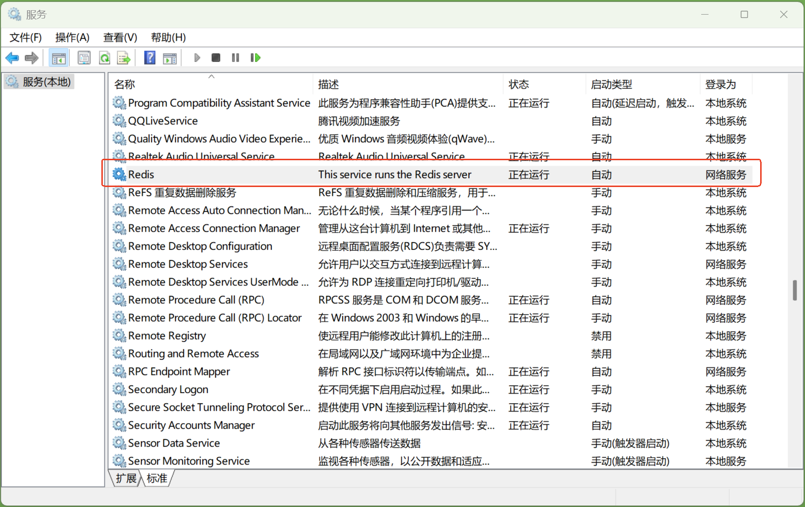Switch to the 扩展 tab
Screen dimensions: 805x507
[126, 478]
